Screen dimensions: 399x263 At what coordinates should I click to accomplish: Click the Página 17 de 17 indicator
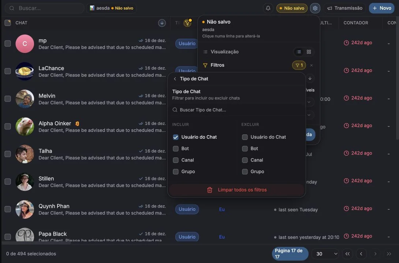[290, 254]
